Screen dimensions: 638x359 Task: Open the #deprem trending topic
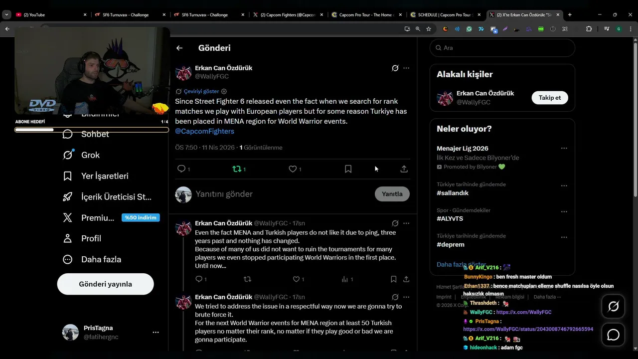click(x=451, y=244)
